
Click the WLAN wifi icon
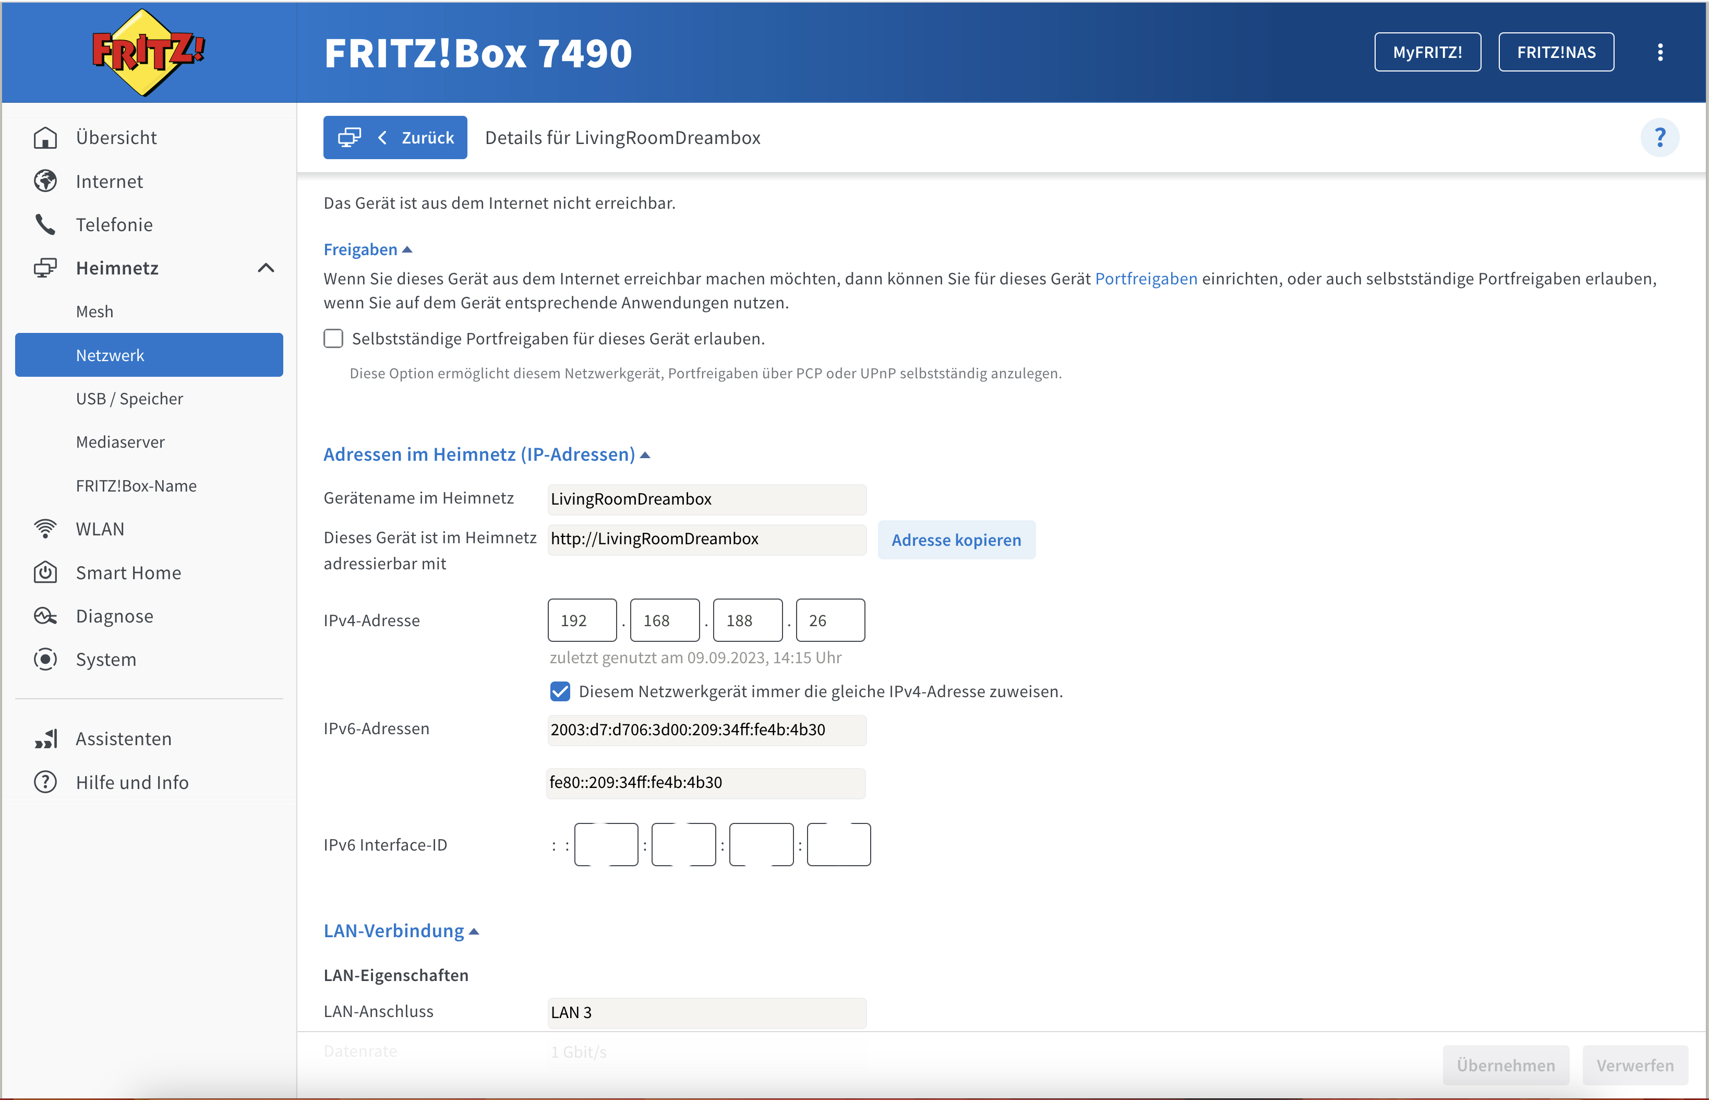[45, 529]
